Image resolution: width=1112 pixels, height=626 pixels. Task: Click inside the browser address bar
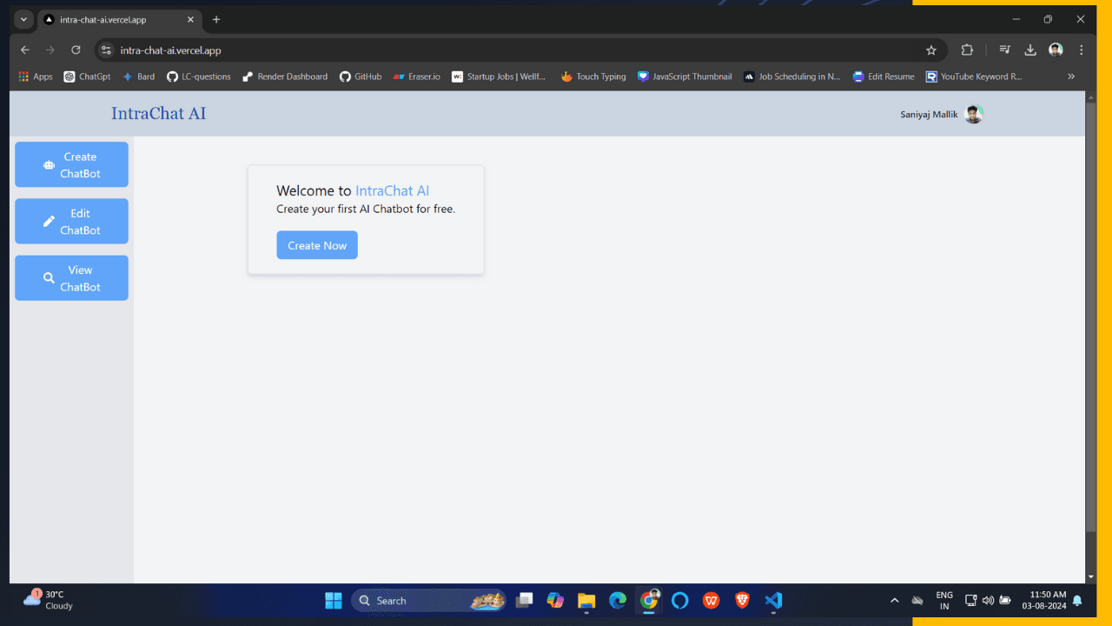tap(347, 50)
